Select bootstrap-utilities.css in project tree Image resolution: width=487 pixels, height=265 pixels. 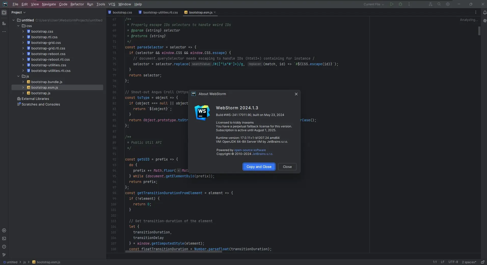pos(49,65)
